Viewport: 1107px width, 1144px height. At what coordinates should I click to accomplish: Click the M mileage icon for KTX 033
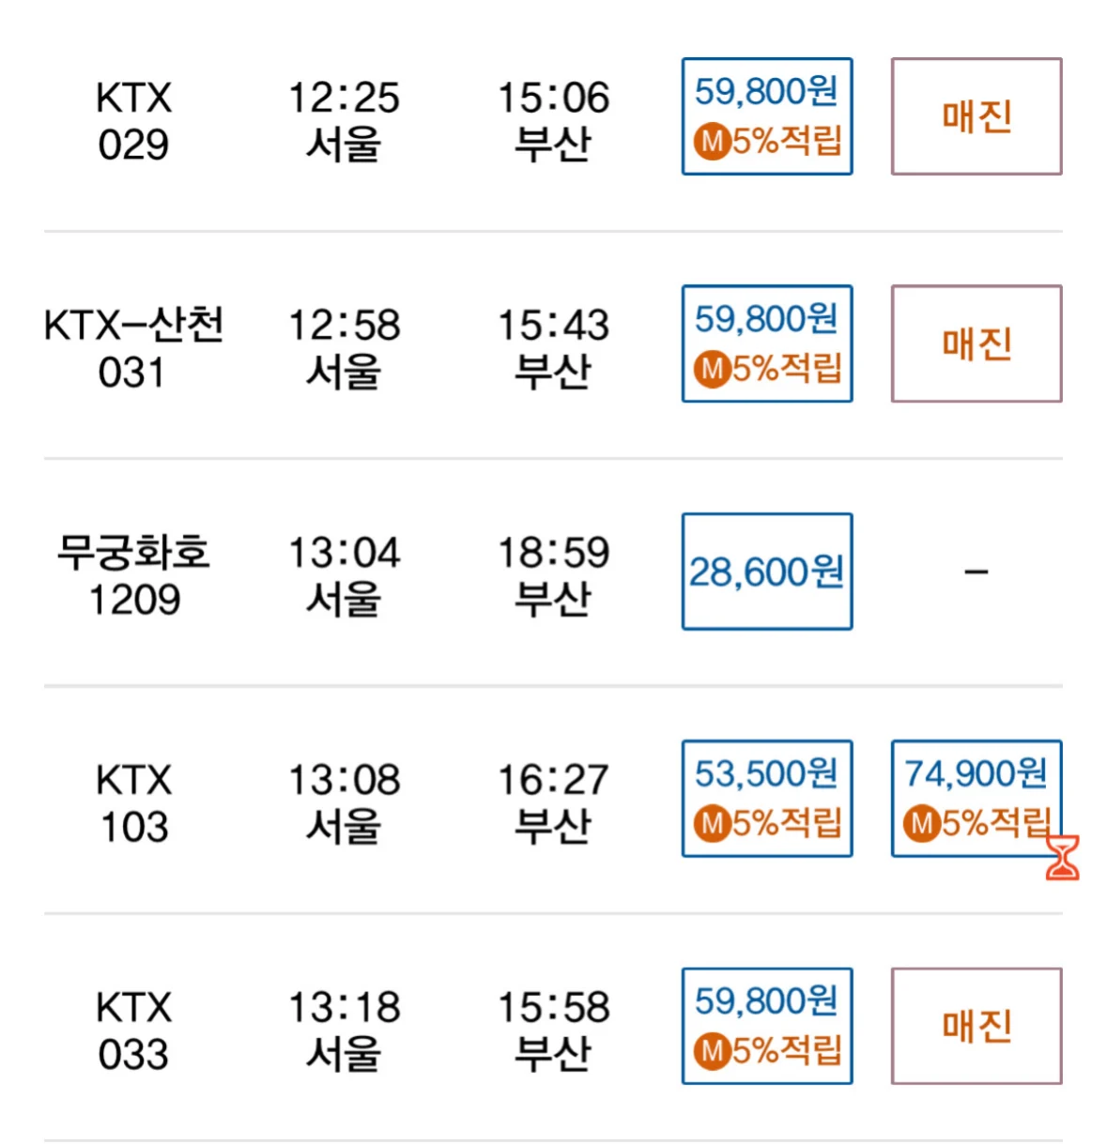[x=713, y=1051]
